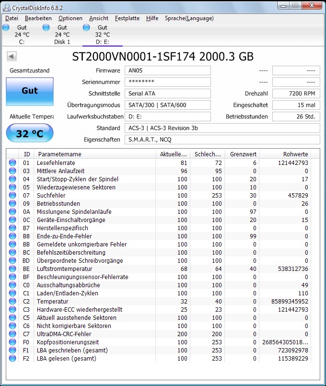
Task: Click the status orb of Gemeldete unkorrigierbare Fehler row
Action: point(12,244)
